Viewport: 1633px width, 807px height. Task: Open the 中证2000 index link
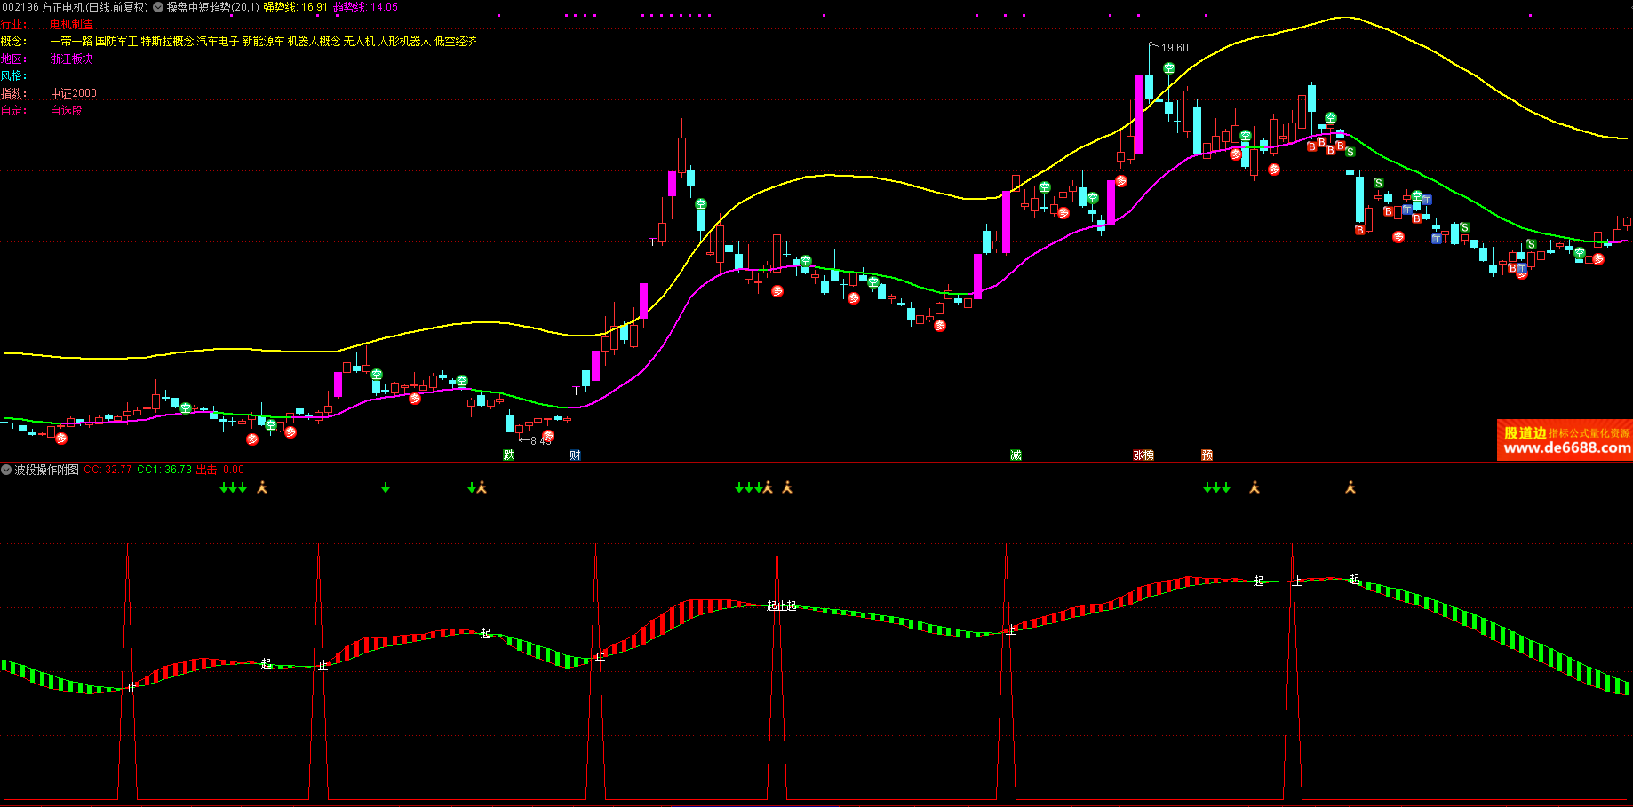pos(73,93)
